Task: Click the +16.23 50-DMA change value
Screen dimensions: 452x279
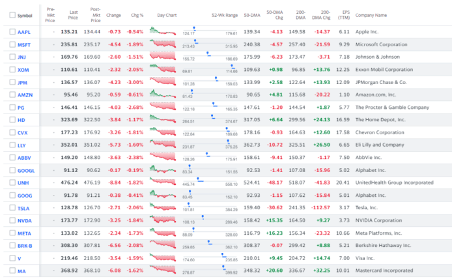Action: (x=274, y=233)
